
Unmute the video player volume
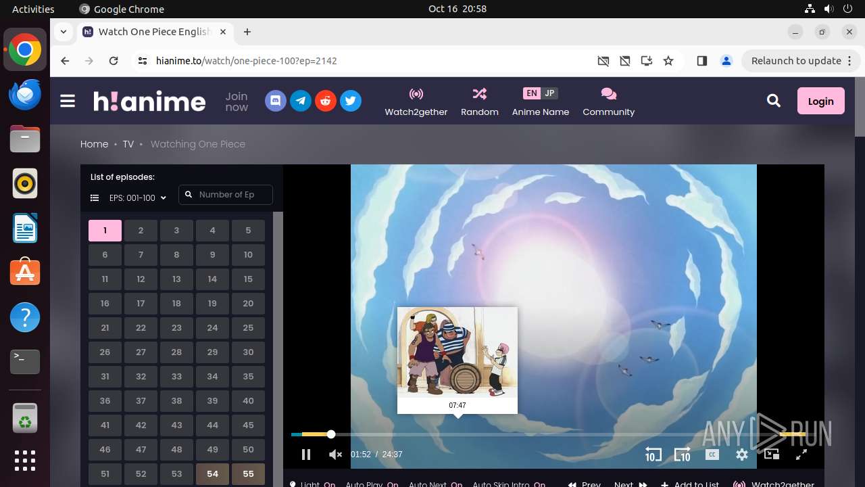335,455
